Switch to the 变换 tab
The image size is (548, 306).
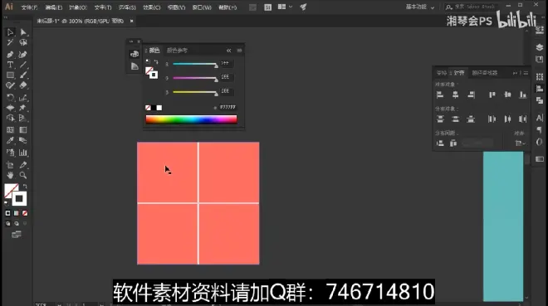click(442, 73)
